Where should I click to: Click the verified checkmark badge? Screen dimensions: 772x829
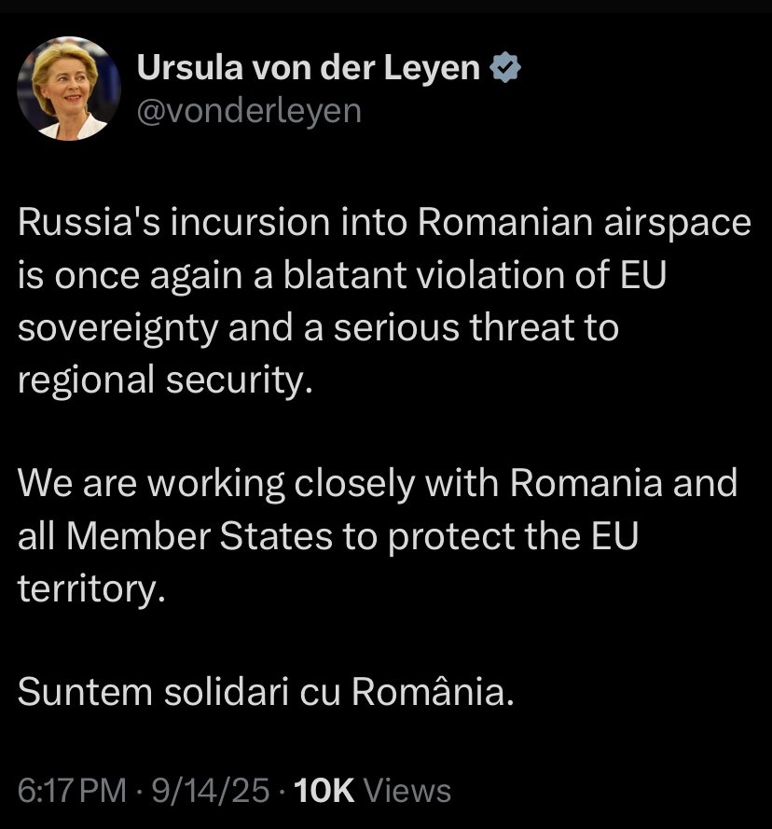click(x=505, y=67)
